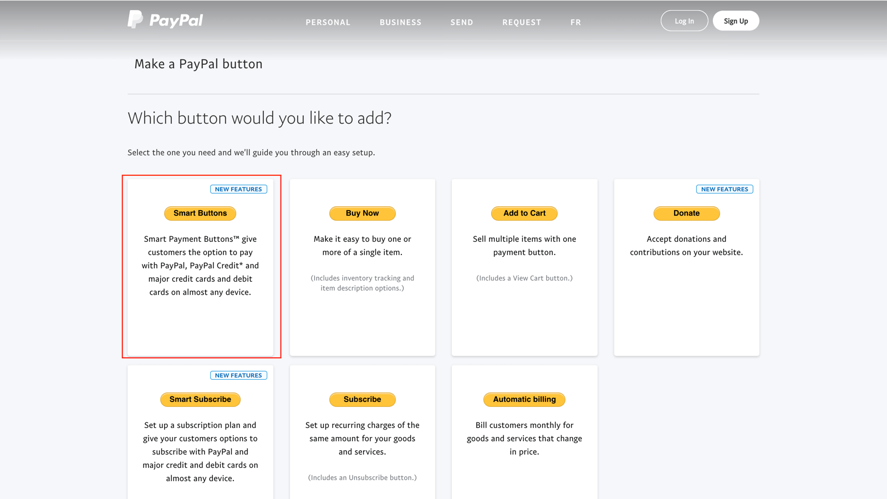Select the Donate button option

686,213
